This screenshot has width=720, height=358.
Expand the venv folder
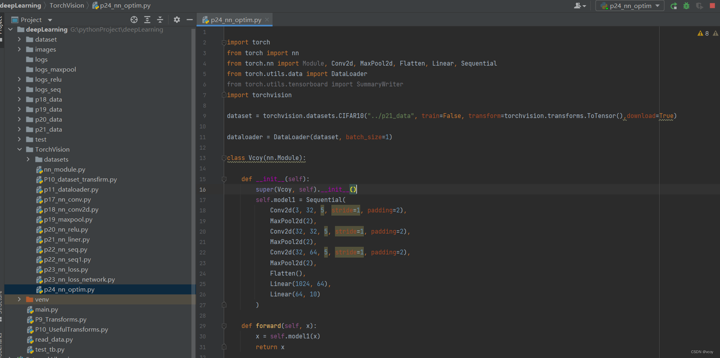pos(19,299)
